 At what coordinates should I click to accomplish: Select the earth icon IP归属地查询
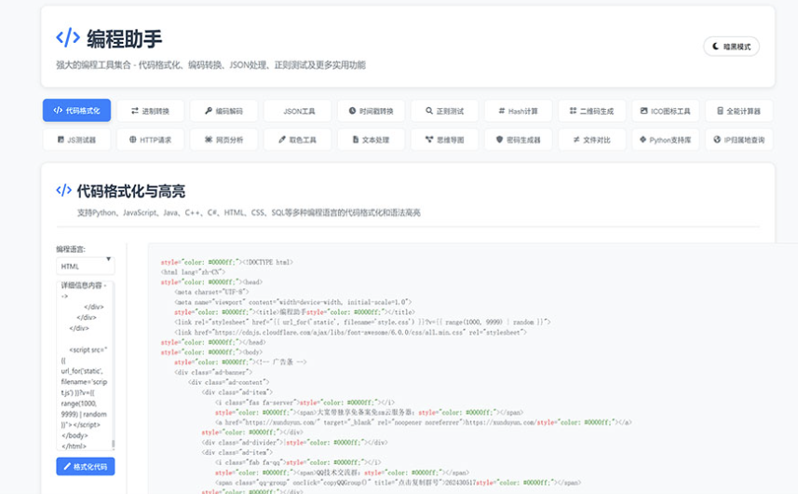pos(739,140)
